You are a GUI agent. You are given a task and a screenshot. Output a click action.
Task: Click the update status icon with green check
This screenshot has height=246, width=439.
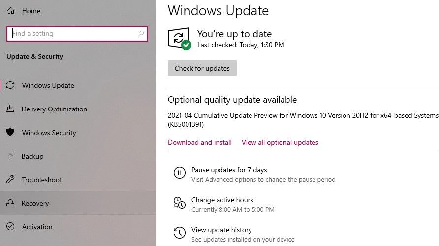pyautogui.click(x=180, y=38)
